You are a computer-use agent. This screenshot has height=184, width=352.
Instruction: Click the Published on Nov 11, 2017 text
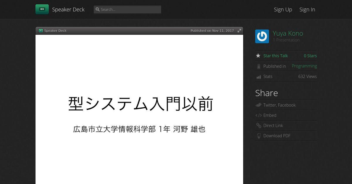click(x=212, y=31)
